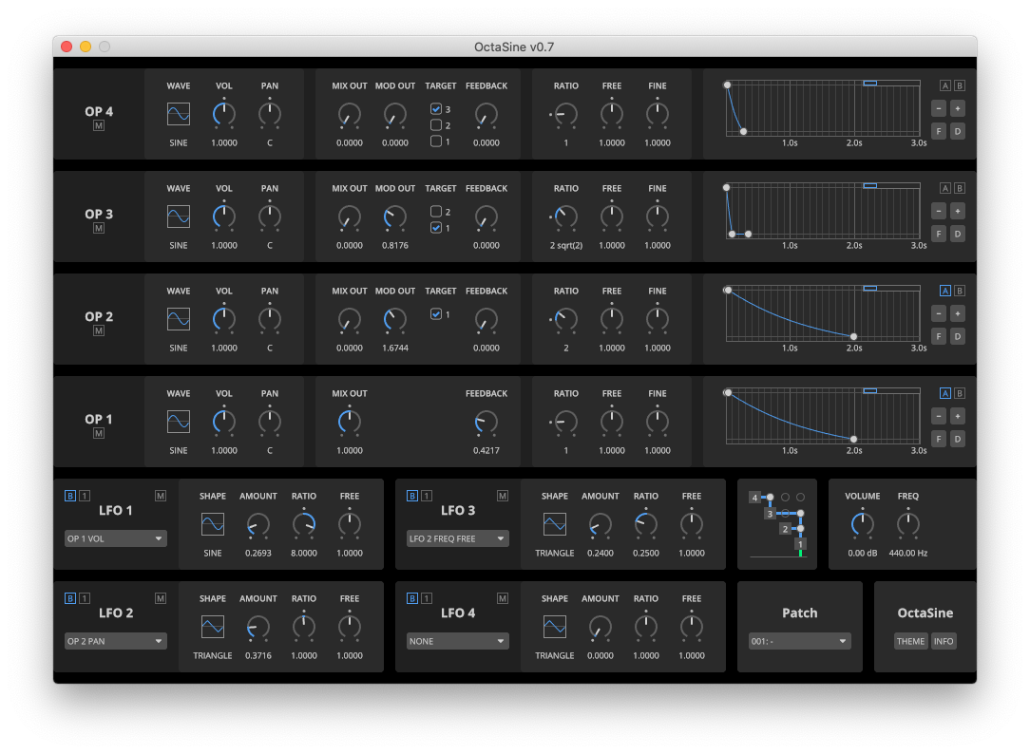Click the OP 3 RATIO knob
Image resolution: width=1030 pixels, height=754 pixels.
tap(565, 217)
